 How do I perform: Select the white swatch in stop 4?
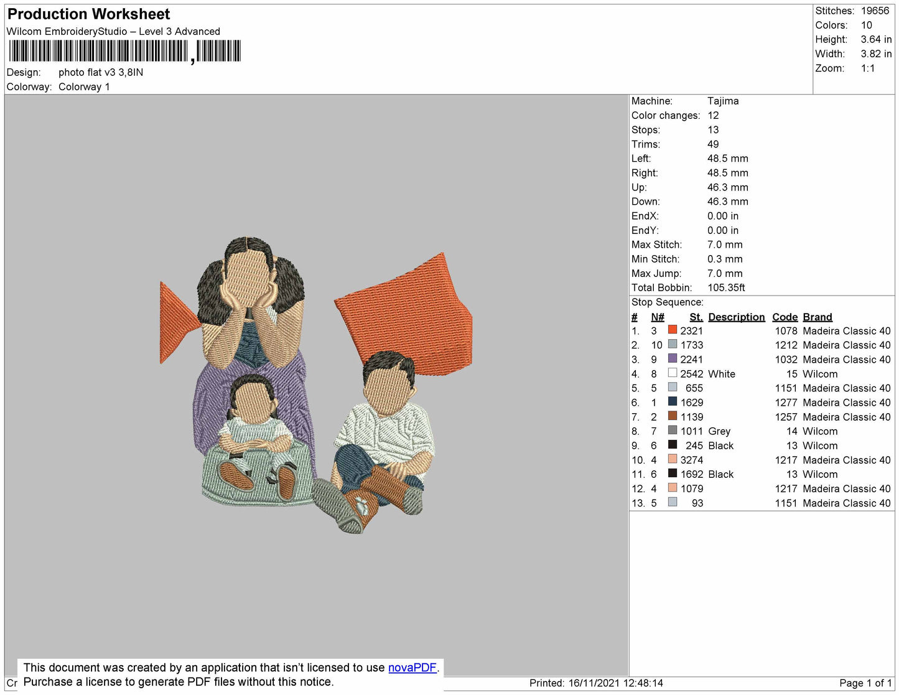[x=672, y=373]
